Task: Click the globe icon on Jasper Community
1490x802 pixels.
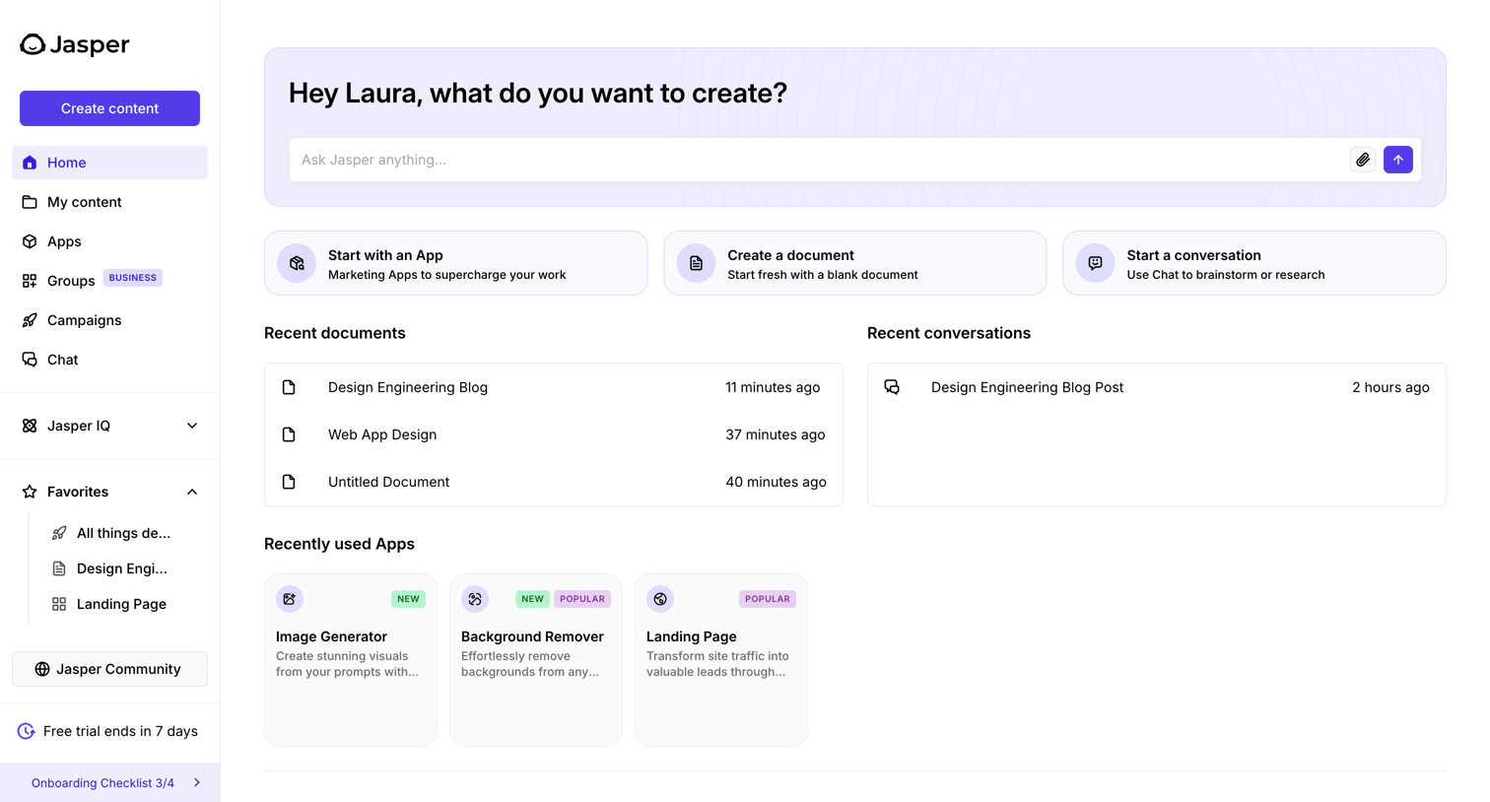Action: point(42,669)
